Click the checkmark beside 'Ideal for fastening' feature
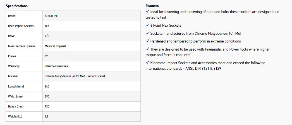The image size is (292, 125). pos(147,12)
